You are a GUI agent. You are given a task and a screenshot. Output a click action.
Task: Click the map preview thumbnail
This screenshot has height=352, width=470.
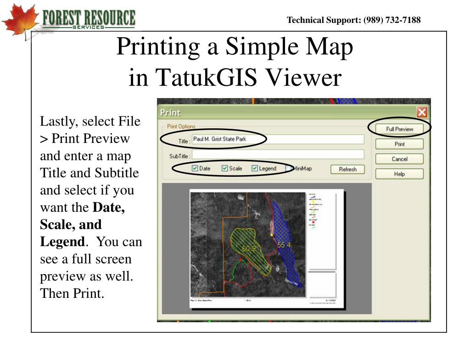pyautogui.click(x=267, y=248)
